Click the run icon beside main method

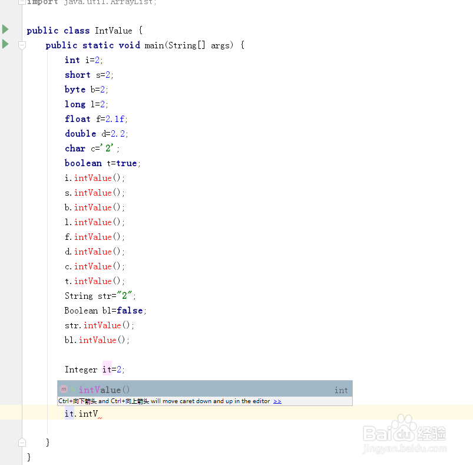click(5, 44)
